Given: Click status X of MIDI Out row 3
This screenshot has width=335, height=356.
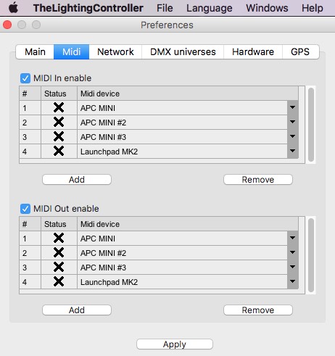Looking at the screenshot, I should [x=59, y=267].
